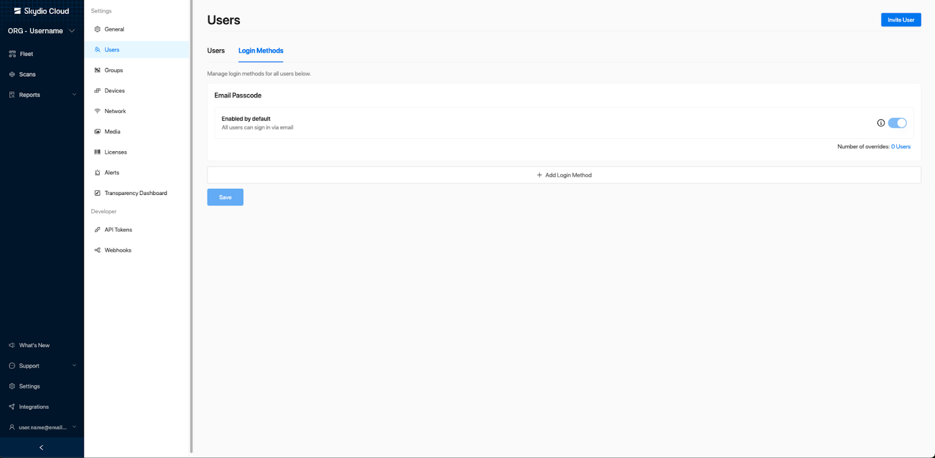Screen dimensions: 935x458
Task: Expand the user.name@email account chevron
Action: click(x=74, y=428)
